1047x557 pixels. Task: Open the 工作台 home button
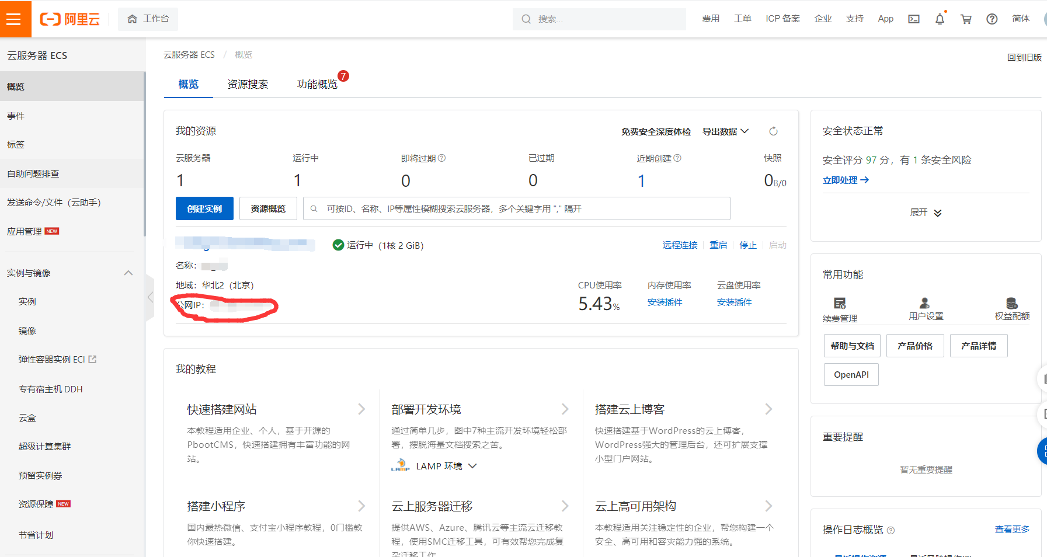(x=148, y=19)
